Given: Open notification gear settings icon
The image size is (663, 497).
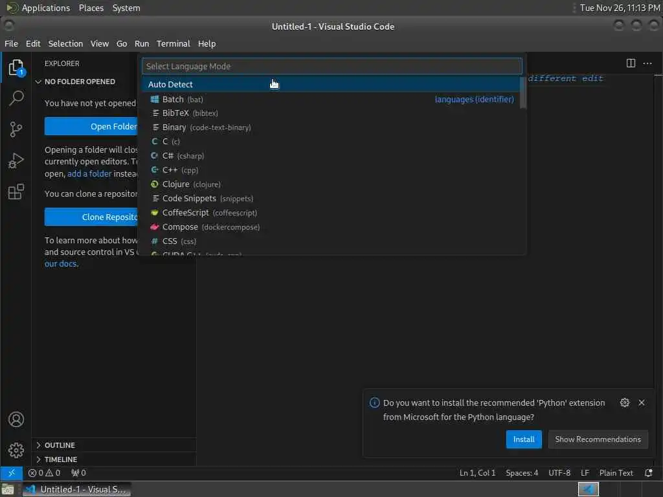Looking at the screenshot, I should (625, 403).
